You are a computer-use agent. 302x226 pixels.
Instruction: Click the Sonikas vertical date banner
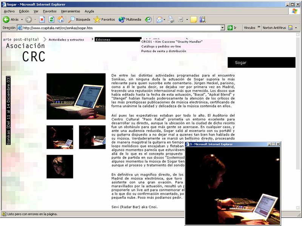coord(8,110)
